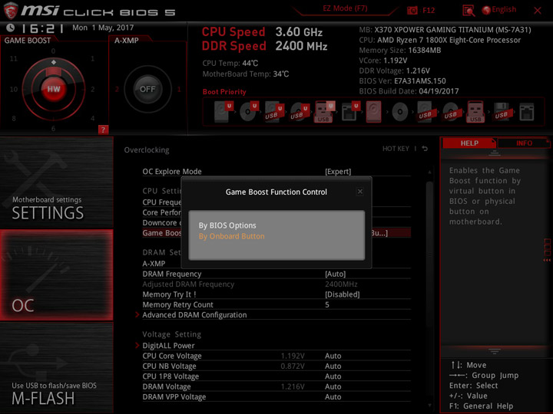553x414 pixels.
Task: Click the help panel top collapse handle
Action: (494, 153)
